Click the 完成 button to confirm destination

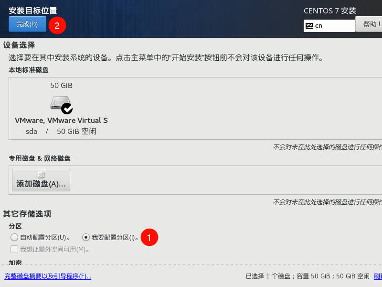click(x=27, y=23)
